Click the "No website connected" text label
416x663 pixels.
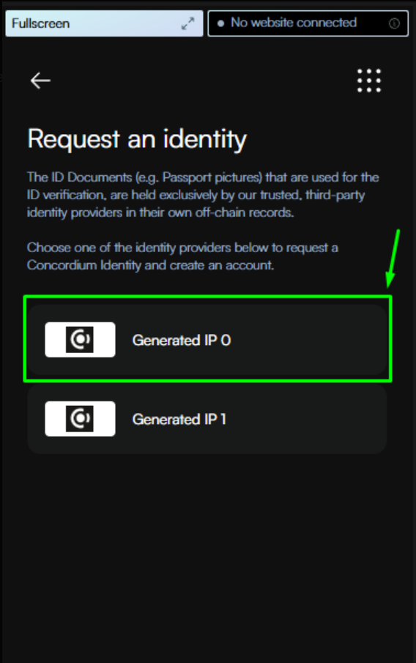pyautogui.click(x=294, y=23)
